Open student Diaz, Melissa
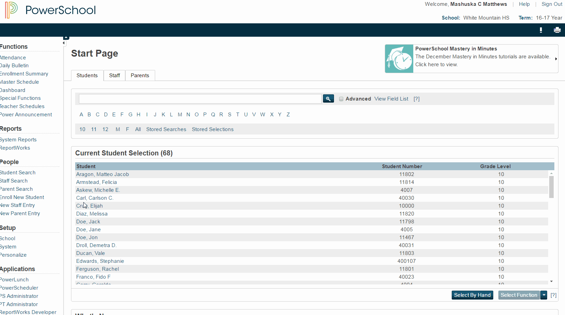The height and width of the screenshot is (315, 565). pyautogui.click(x=92, y=214)
